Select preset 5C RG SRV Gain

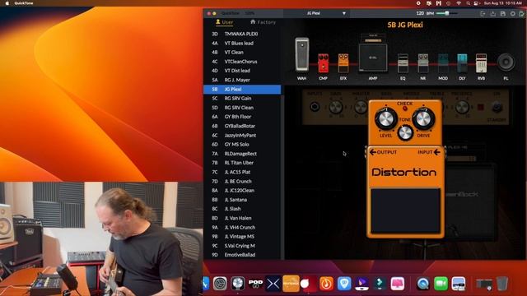click(x=242, y=99)
